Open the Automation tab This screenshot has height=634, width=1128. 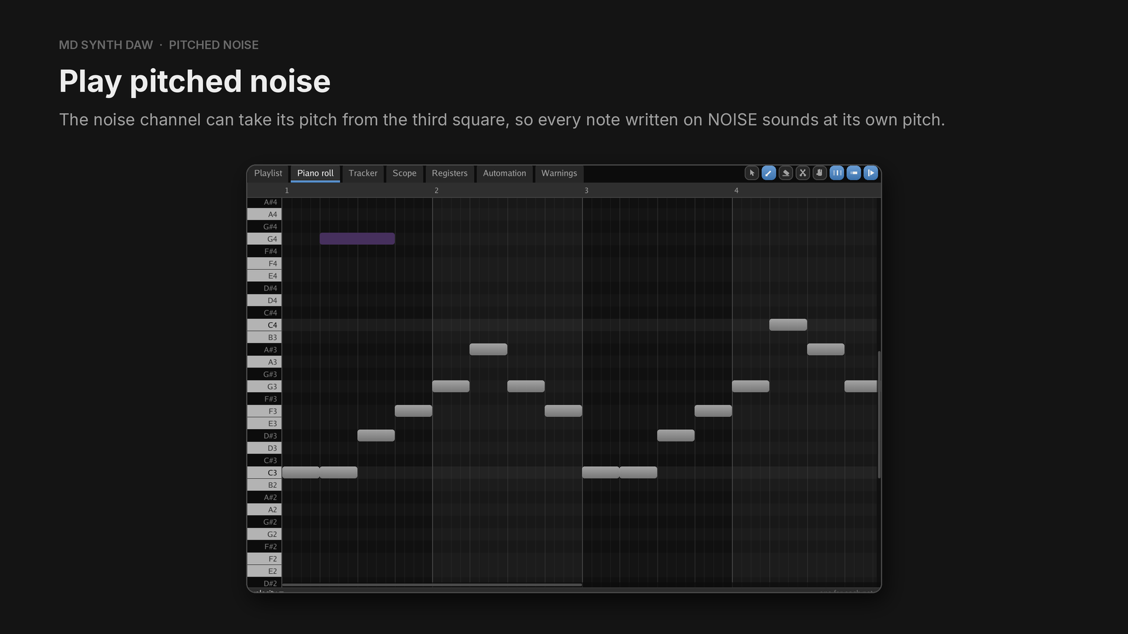pos(504,173)
